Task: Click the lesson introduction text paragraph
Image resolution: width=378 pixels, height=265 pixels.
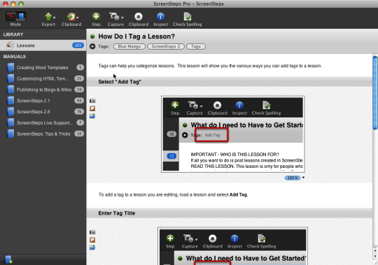Action: 210,66
